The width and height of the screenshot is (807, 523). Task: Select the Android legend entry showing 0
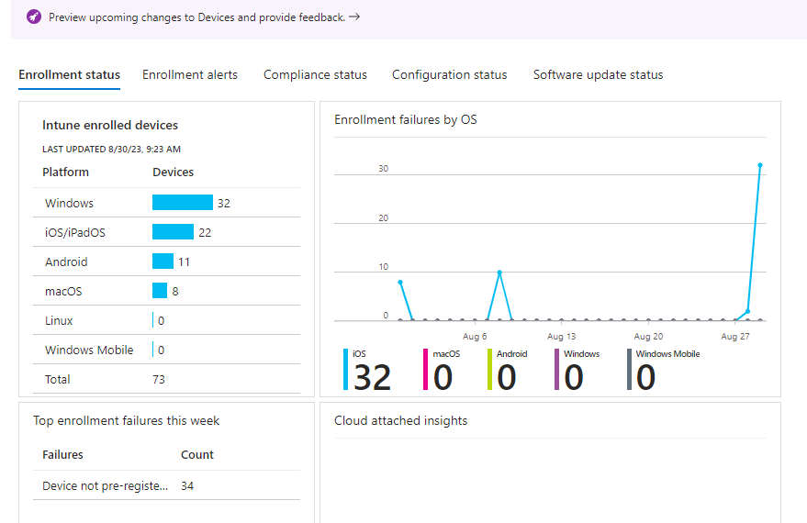point(508,370)
